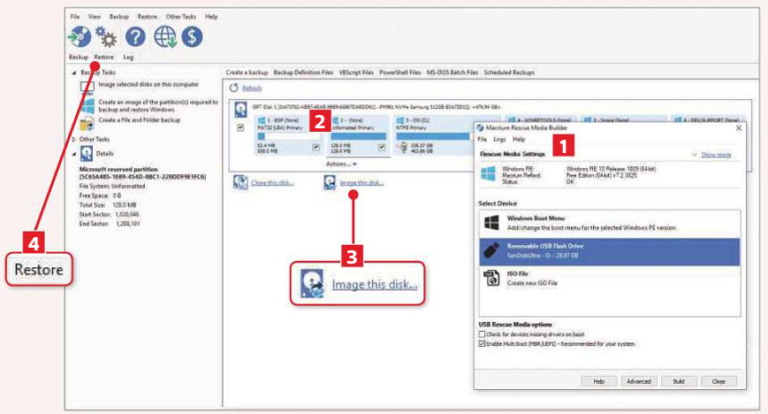Click the partition 1 ESP usage bar
The width and height of the screenshot is (768, 414).
pos(289,136)
